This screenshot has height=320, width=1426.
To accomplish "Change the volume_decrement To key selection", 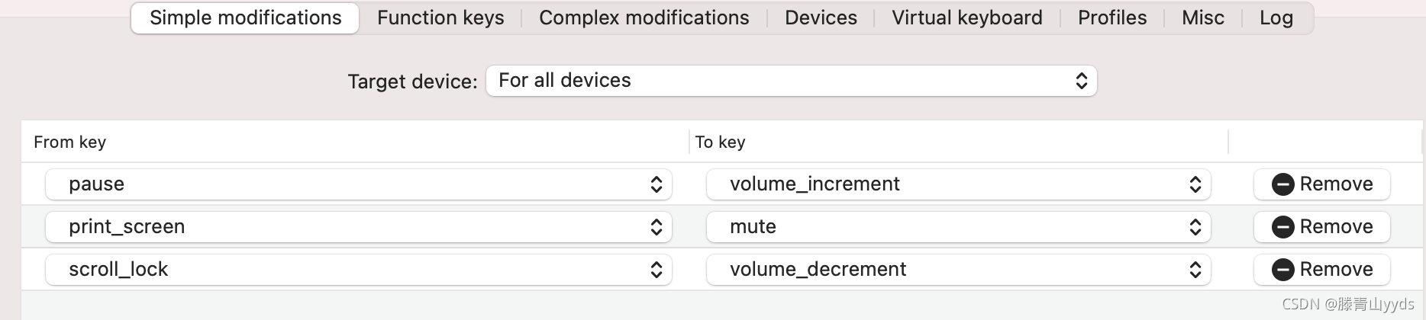I will pos(958,270).
